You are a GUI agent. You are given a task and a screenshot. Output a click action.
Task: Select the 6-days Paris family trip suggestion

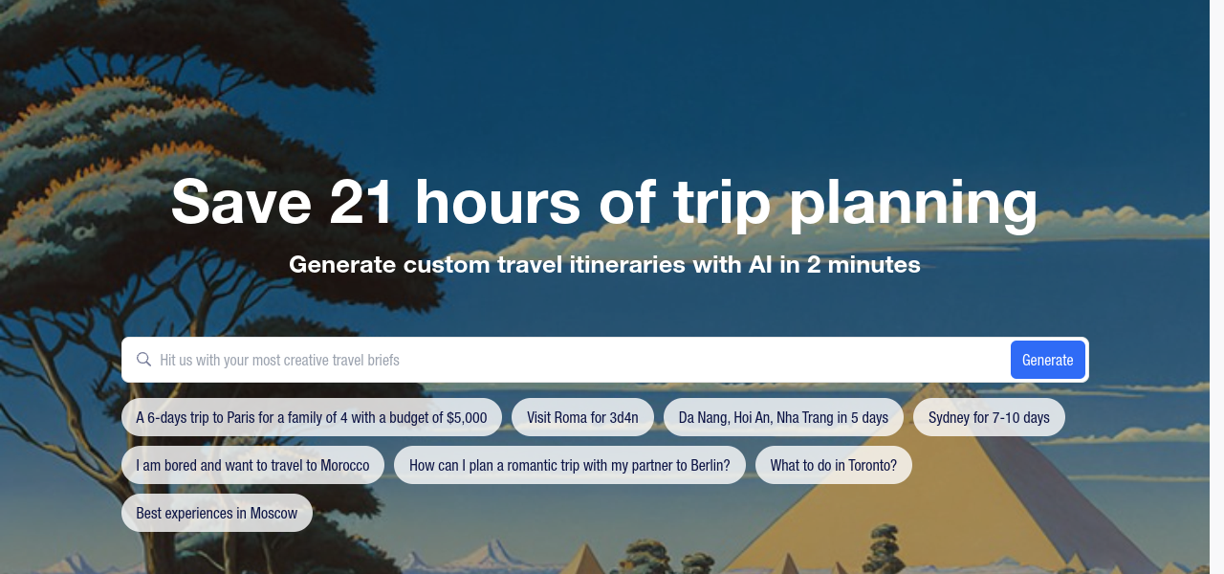(x=312, y=417)
